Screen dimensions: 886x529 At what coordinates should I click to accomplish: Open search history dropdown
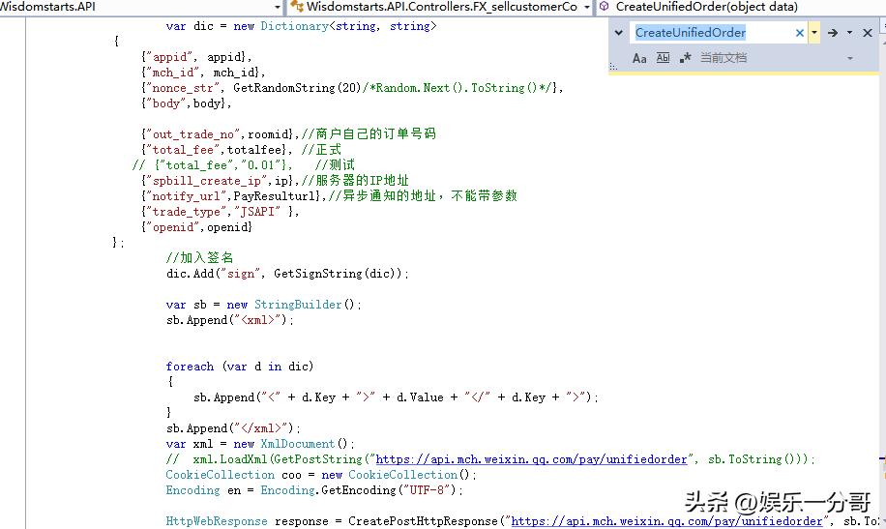[814, 33]
